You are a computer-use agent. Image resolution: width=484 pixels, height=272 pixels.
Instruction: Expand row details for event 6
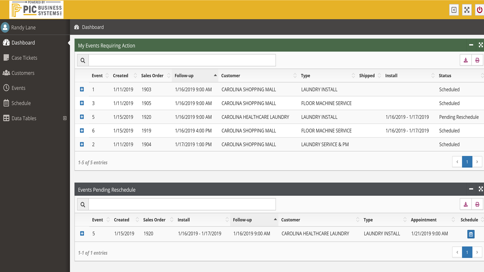[x=82, y=131]
